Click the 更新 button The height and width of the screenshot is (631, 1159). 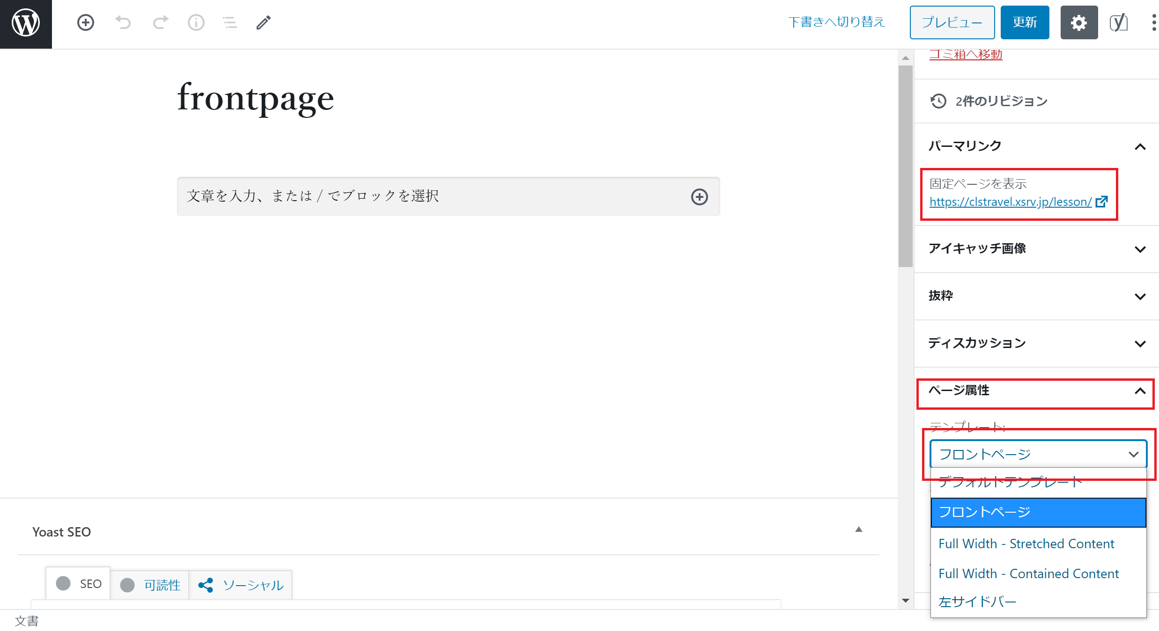coord(1025,22)
